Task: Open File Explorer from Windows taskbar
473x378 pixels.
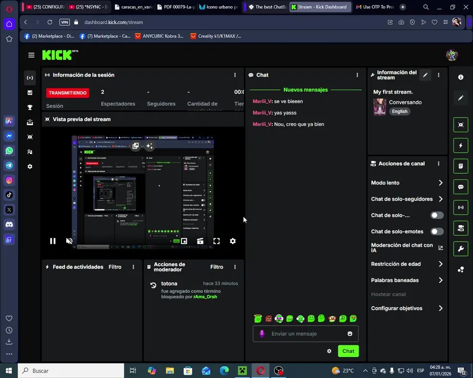Action: click(170, 371)
